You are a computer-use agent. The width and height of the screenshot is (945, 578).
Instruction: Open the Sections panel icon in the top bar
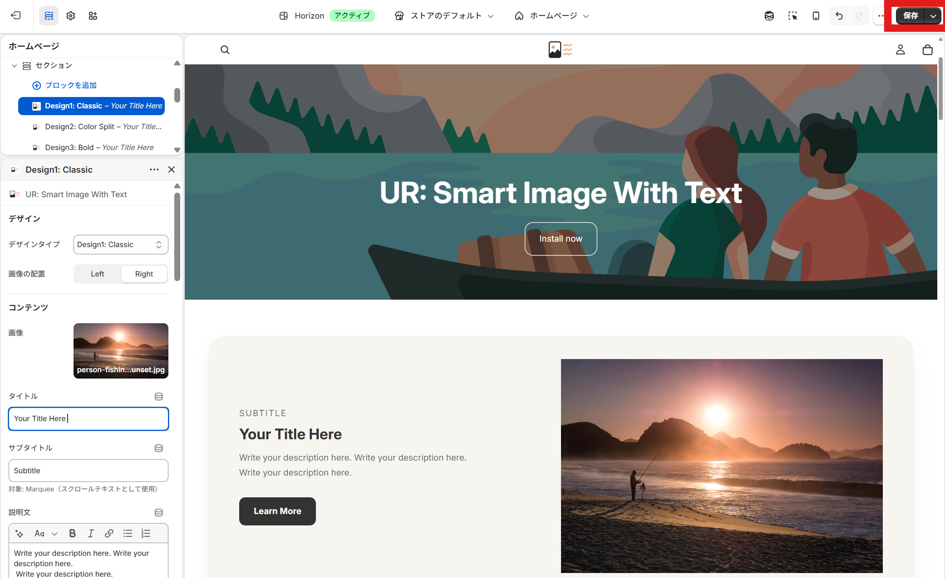coord(49,16)
